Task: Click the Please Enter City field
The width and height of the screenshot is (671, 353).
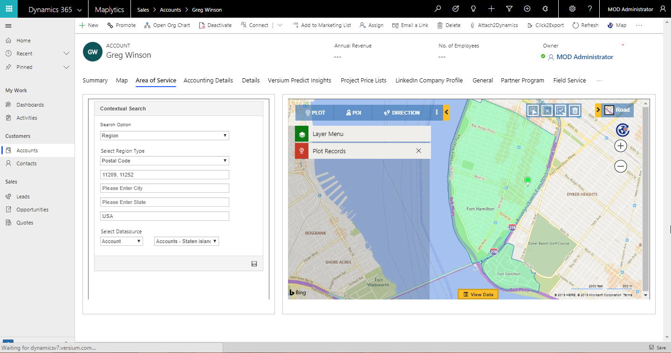Action: pos(165,188)
